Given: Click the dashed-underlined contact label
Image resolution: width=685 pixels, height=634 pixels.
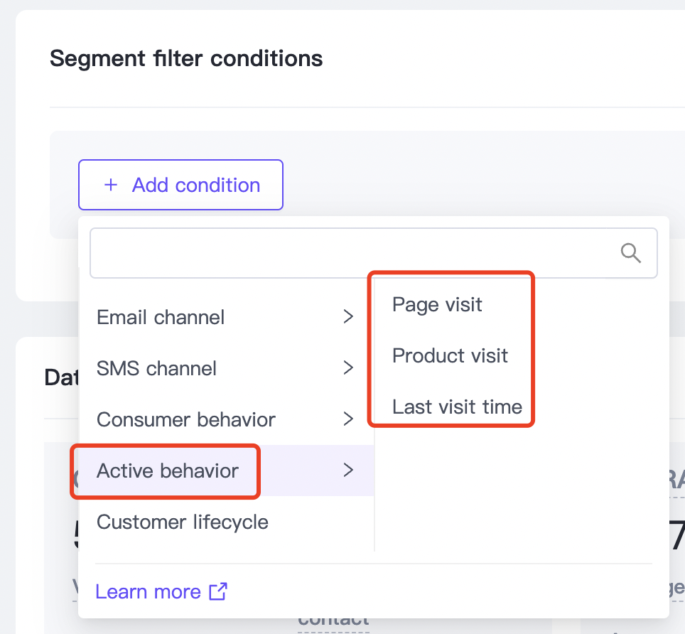Looking at the screenshot, I should coord(334,623).
